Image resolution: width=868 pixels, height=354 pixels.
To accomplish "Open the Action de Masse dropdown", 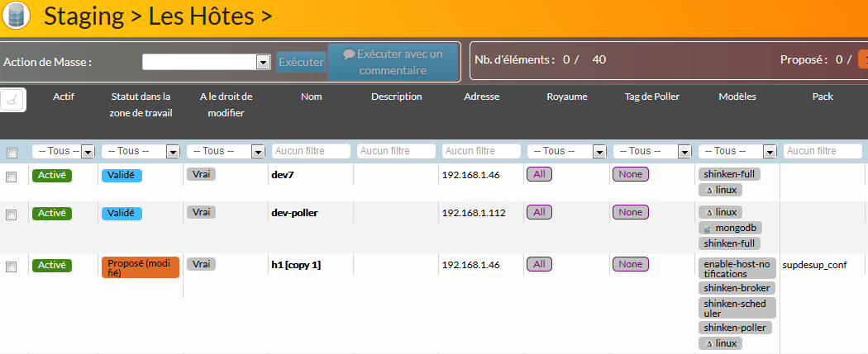I will [x=207, y=62].
